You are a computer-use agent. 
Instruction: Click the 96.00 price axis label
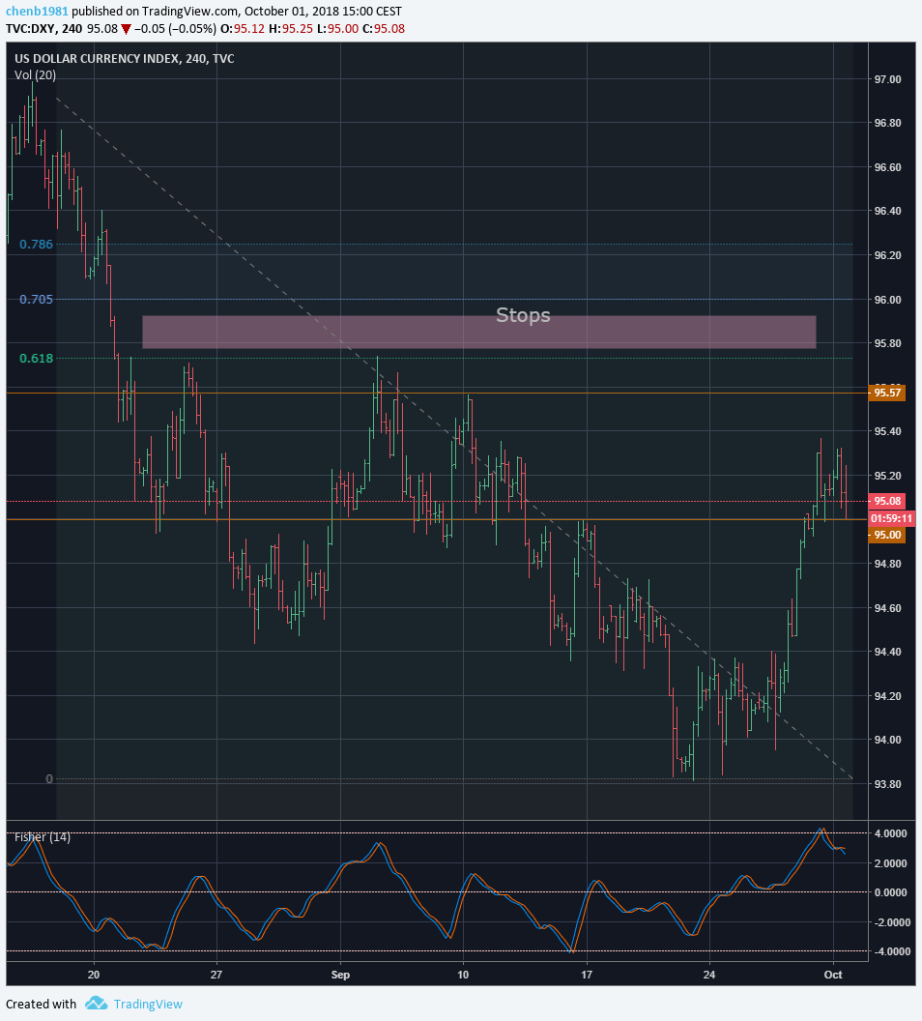click(x=887, y=300)
